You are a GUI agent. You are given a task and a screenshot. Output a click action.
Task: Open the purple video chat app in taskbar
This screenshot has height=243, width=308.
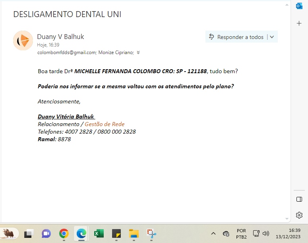46,234
